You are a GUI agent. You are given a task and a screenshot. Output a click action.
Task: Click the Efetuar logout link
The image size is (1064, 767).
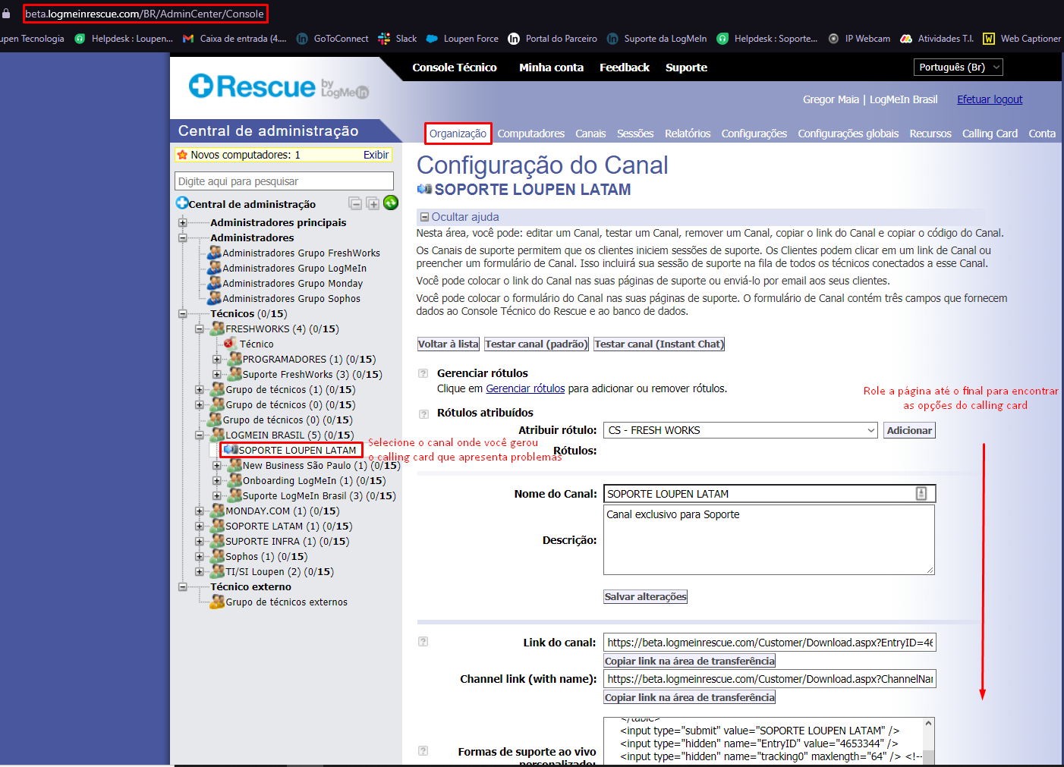coord(990,99)
